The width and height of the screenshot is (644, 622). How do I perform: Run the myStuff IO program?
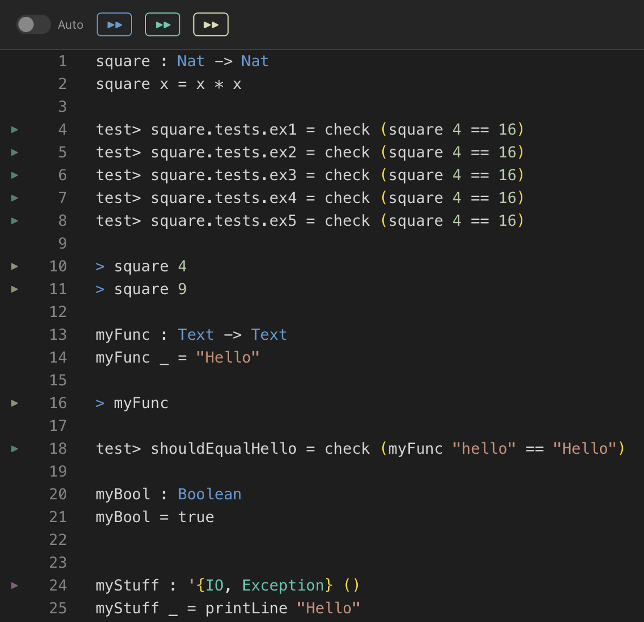pos(14,585)
